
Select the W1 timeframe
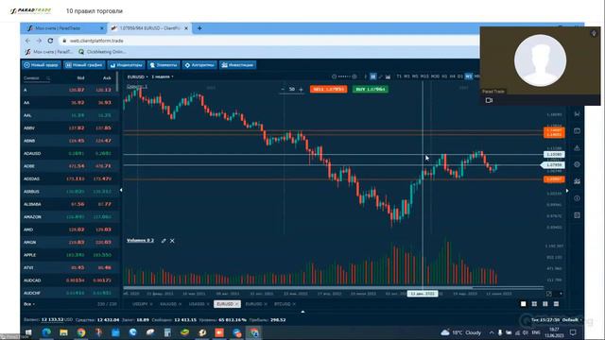coord(469,76)
